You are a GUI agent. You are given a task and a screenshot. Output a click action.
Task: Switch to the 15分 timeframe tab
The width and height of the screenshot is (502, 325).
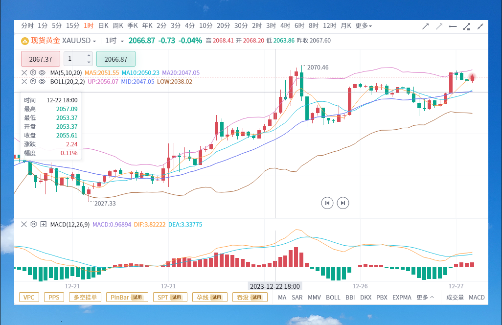click(x=73, y=25)
